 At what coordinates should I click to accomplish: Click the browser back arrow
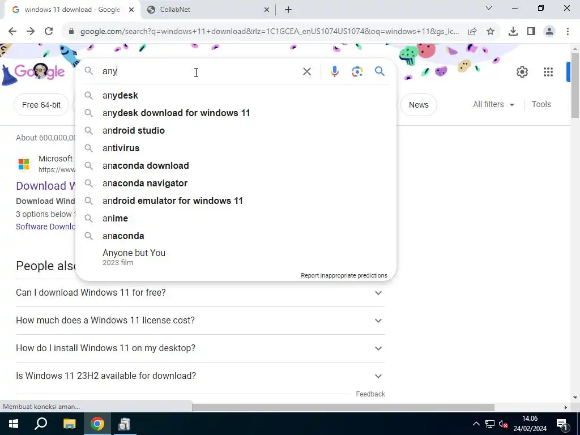pyautogui.click(x=12, y=32)
